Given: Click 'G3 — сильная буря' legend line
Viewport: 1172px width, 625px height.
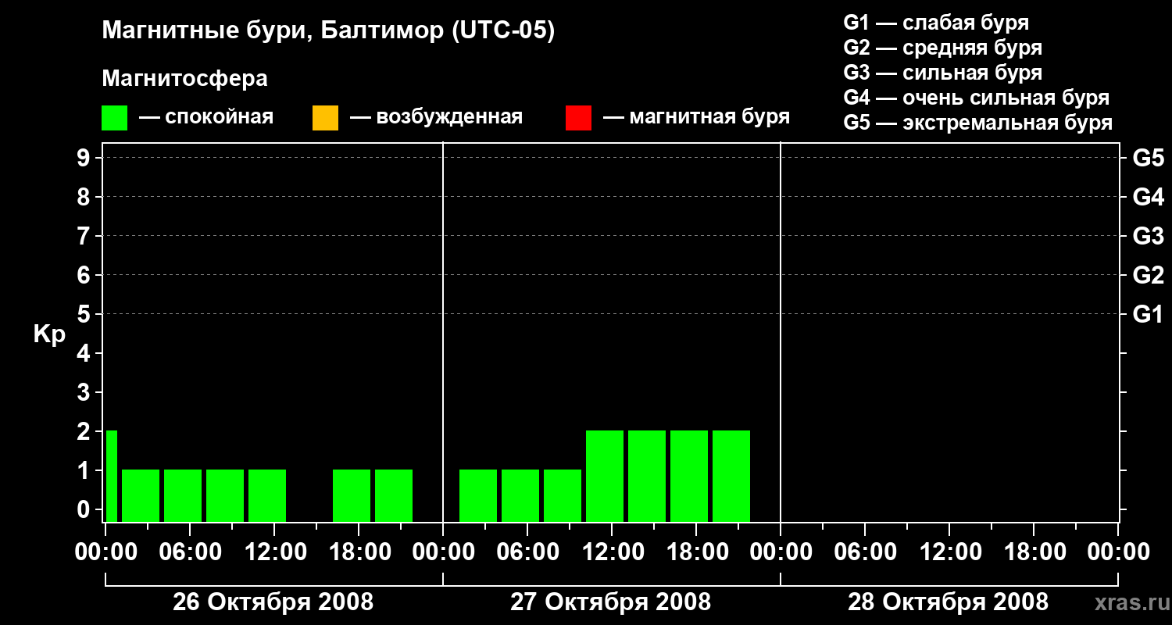Looking at the screenshot, I should point(943,73).
